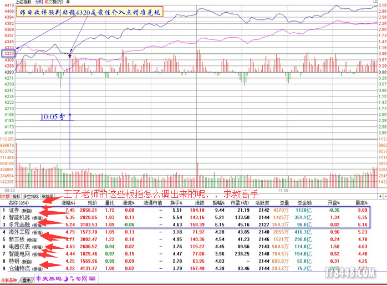This screenshot has width=387, height=286.
Task: Sort by the 总金额 column header
Action: pos(304,203)
